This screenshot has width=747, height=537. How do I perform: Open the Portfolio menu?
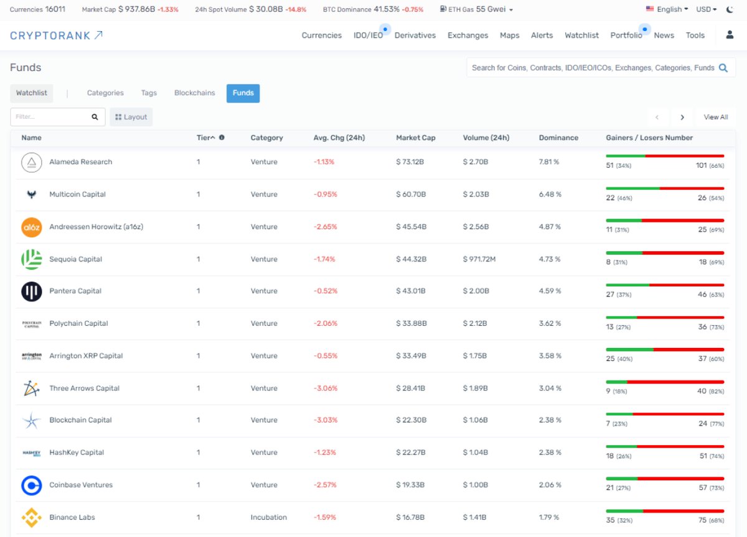point(626,35)
